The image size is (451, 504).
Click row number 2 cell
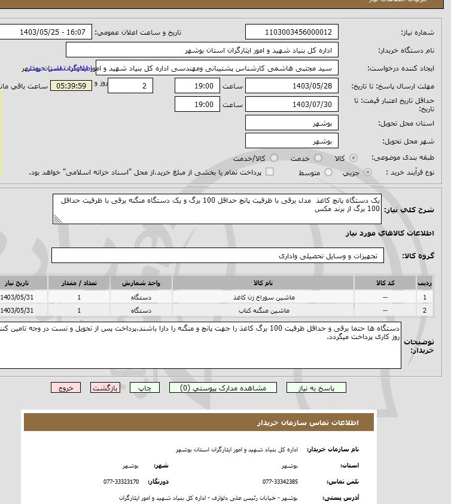[x=425, y=310]
